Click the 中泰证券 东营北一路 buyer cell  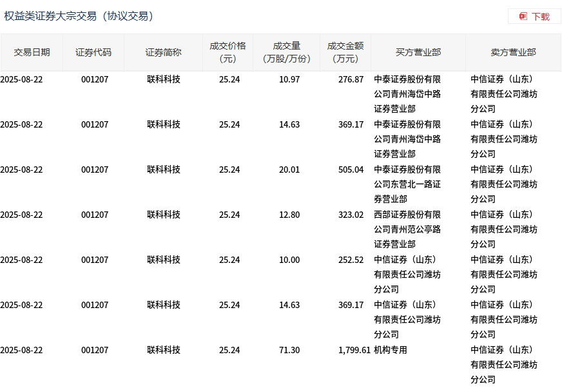407,184
